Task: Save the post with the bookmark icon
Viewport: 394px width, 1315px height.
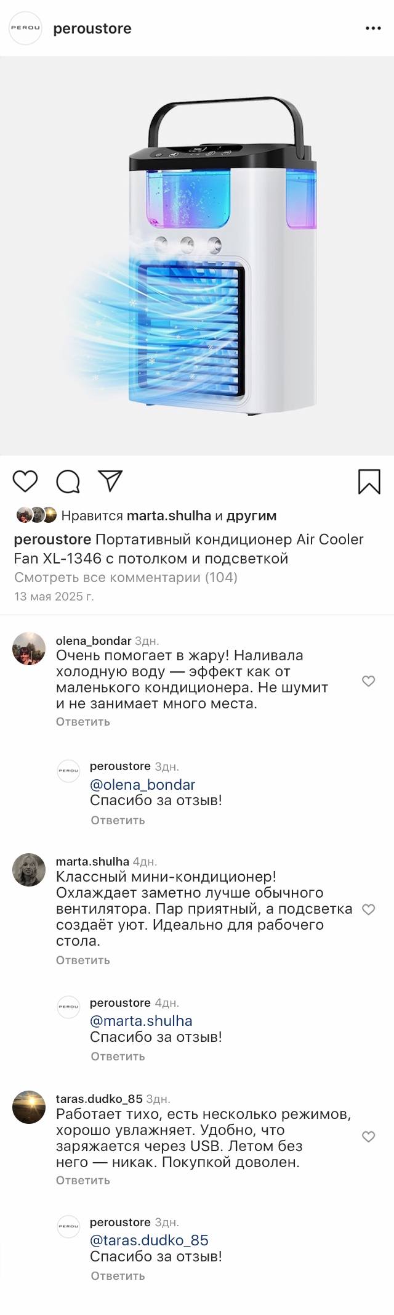Action: click(x=369, y=481)
